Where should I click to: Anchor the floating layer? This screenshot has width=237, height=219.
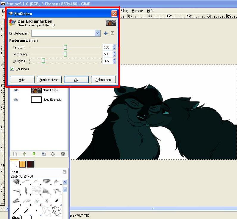pyautogui.click(x=53, y=154)
